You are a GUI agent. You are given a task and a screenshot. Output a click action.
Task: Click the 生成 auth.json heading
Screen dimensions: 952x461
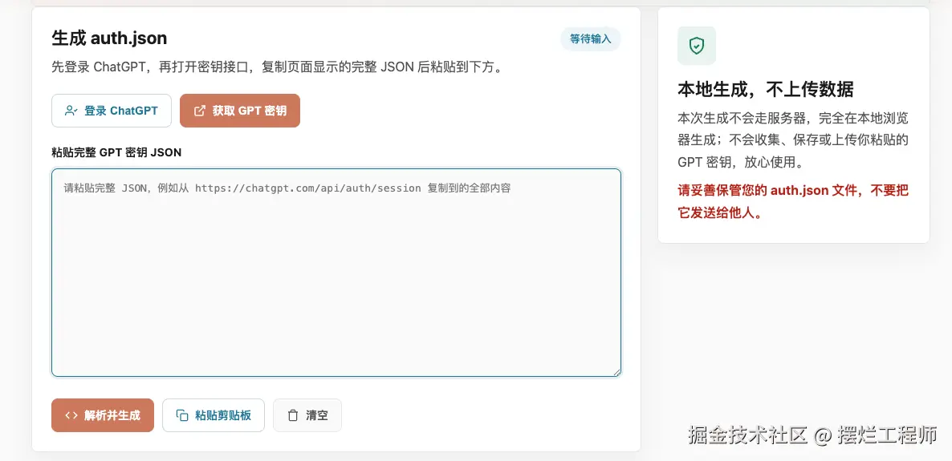[x=109, y=38]
